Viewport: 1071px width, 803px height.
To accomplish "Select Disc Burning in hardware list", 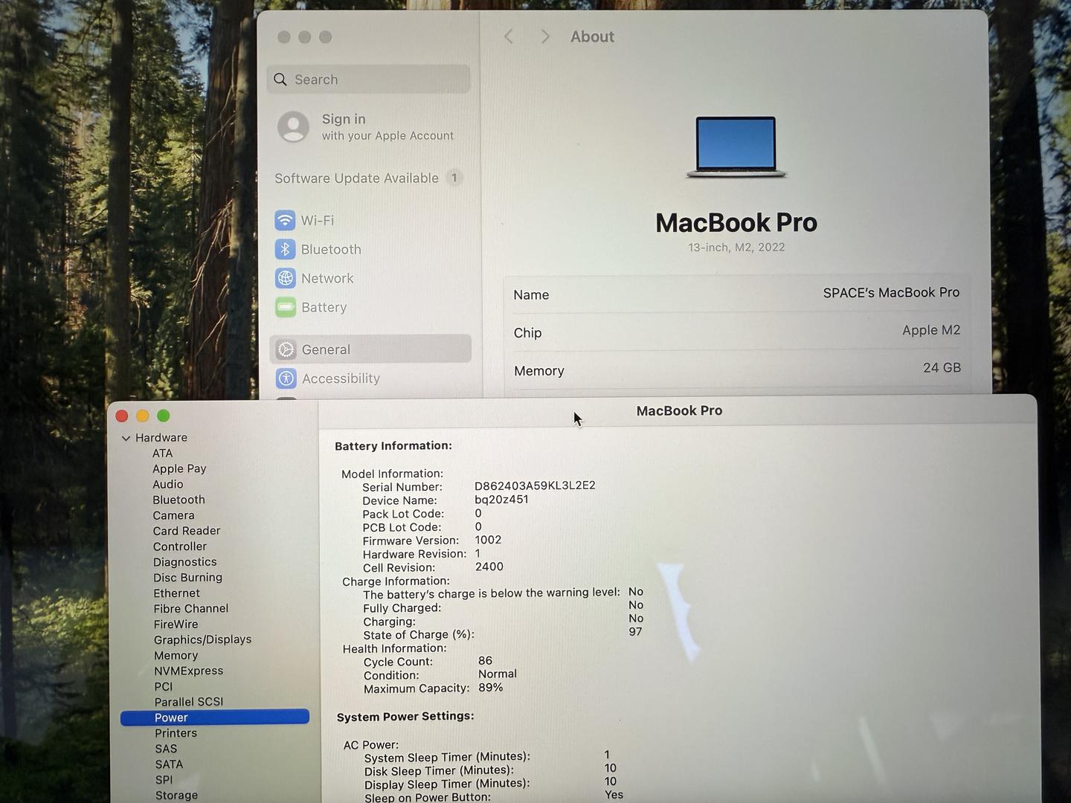I will pos(187,578).
